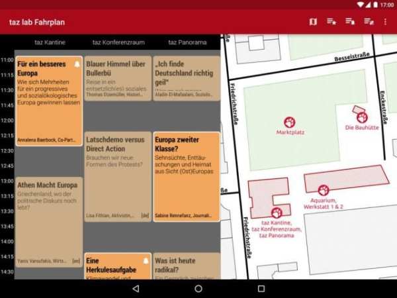Image resolution: width=397 pixels, height=298 pixels.
Task: Click the 12:30 time marker
Action: point(7,151)
